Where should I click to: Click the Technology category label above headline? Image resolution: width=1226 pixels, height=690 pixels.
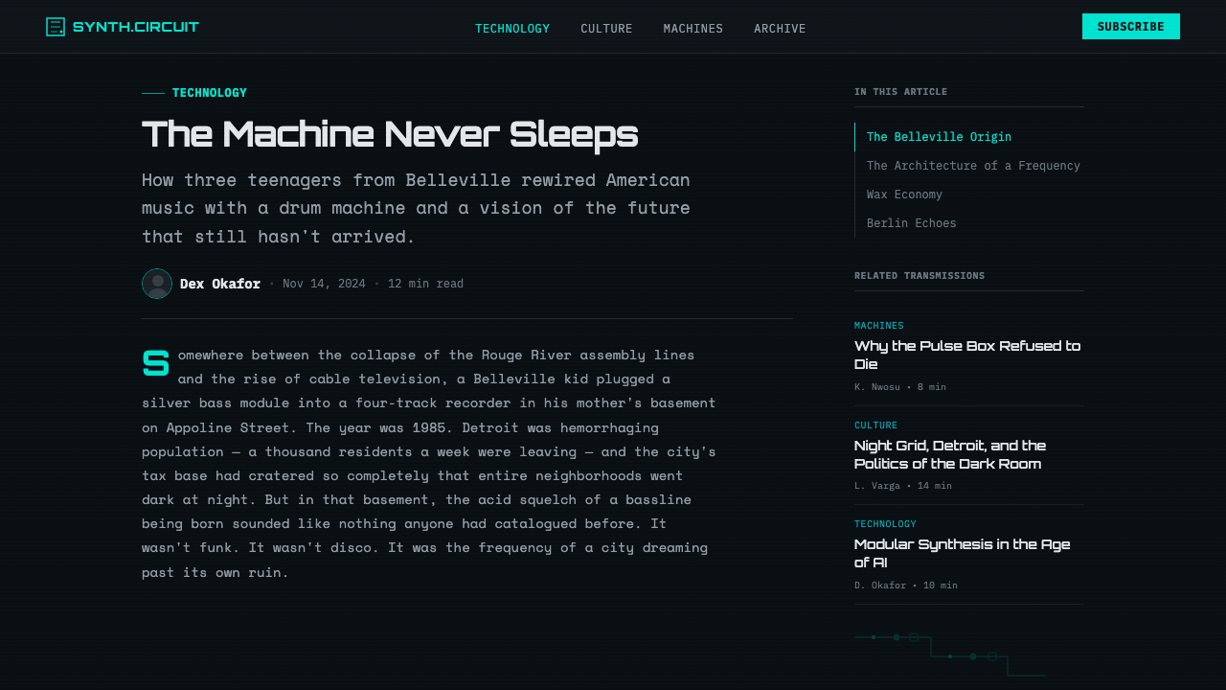point(210,93)
